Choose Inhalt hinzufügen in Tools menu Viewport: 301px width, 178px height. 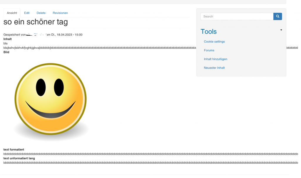point(215,59)
